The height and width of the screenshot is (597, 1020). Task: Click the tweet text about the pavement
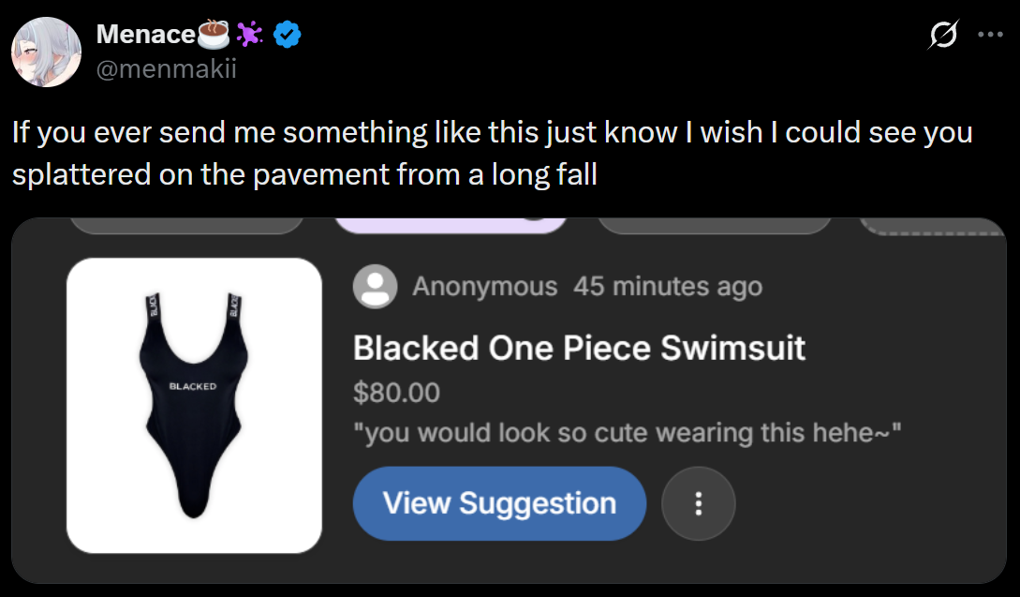pos(493,153)
